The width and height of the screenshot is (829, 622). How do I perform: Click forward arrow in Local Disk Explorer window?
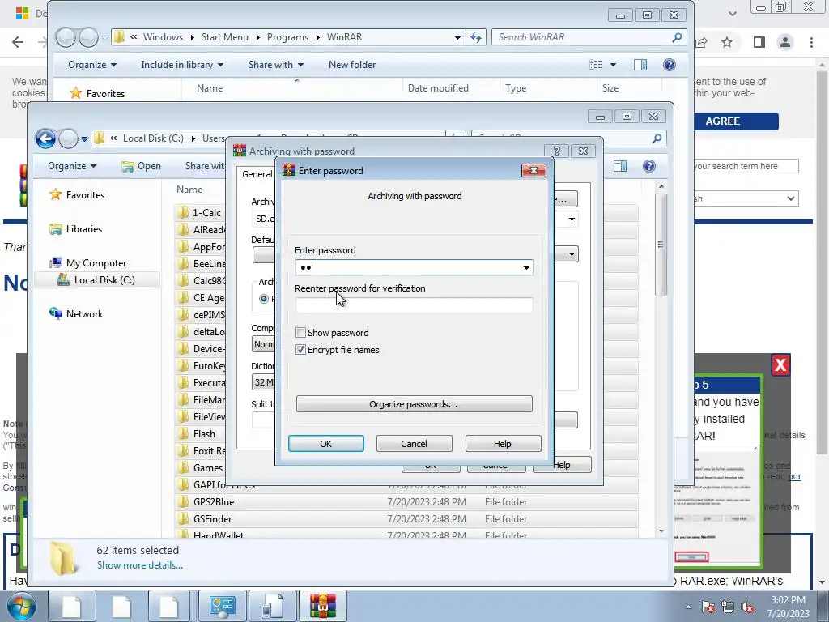(68, 138)
